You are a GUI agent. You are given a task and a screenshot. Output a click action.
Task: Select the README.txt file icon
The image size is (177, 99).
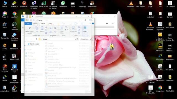tap(170, 89)
